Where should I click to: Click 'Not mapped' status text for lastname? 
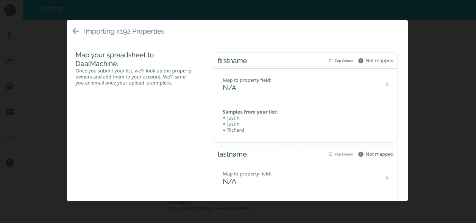[379, 154]
